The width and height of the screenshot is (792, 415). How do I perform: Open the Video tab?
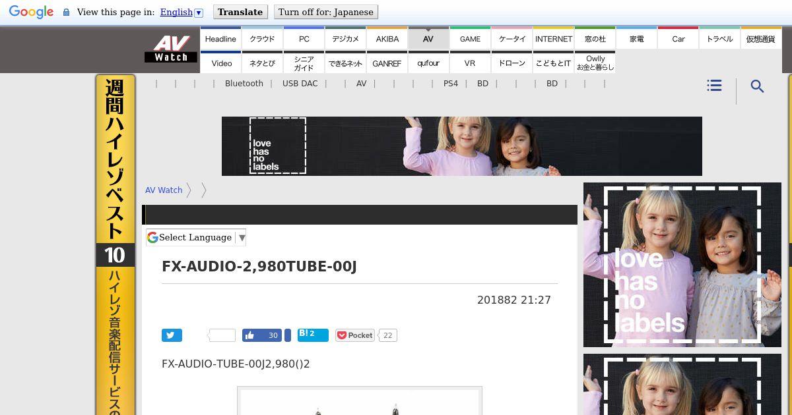[220, 63]
